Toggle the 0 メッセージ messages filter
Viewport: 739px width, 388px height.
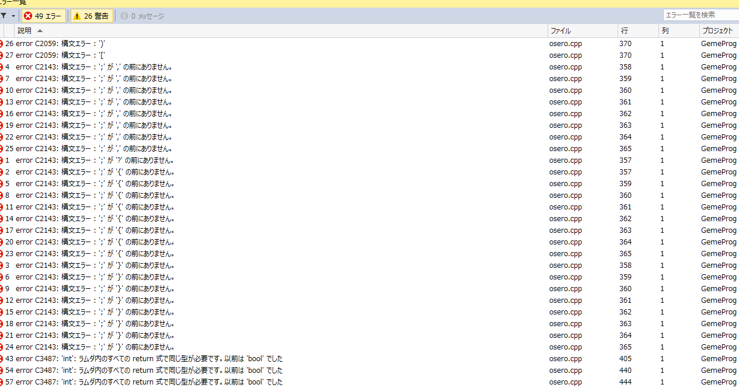[x=142, y=16]
